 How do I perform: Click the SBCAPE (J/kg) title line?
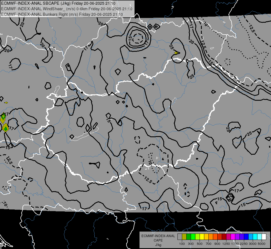click(58, 3)
